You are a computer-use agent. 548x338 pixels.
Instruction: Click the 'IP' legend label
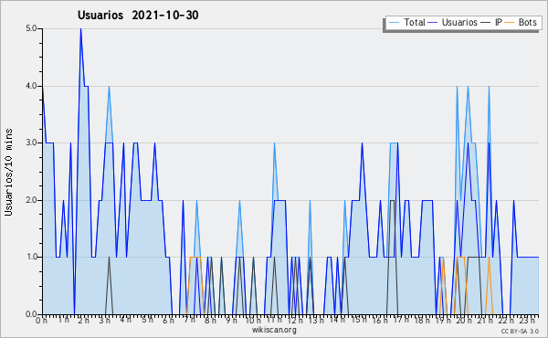click(x=499, y=22)
